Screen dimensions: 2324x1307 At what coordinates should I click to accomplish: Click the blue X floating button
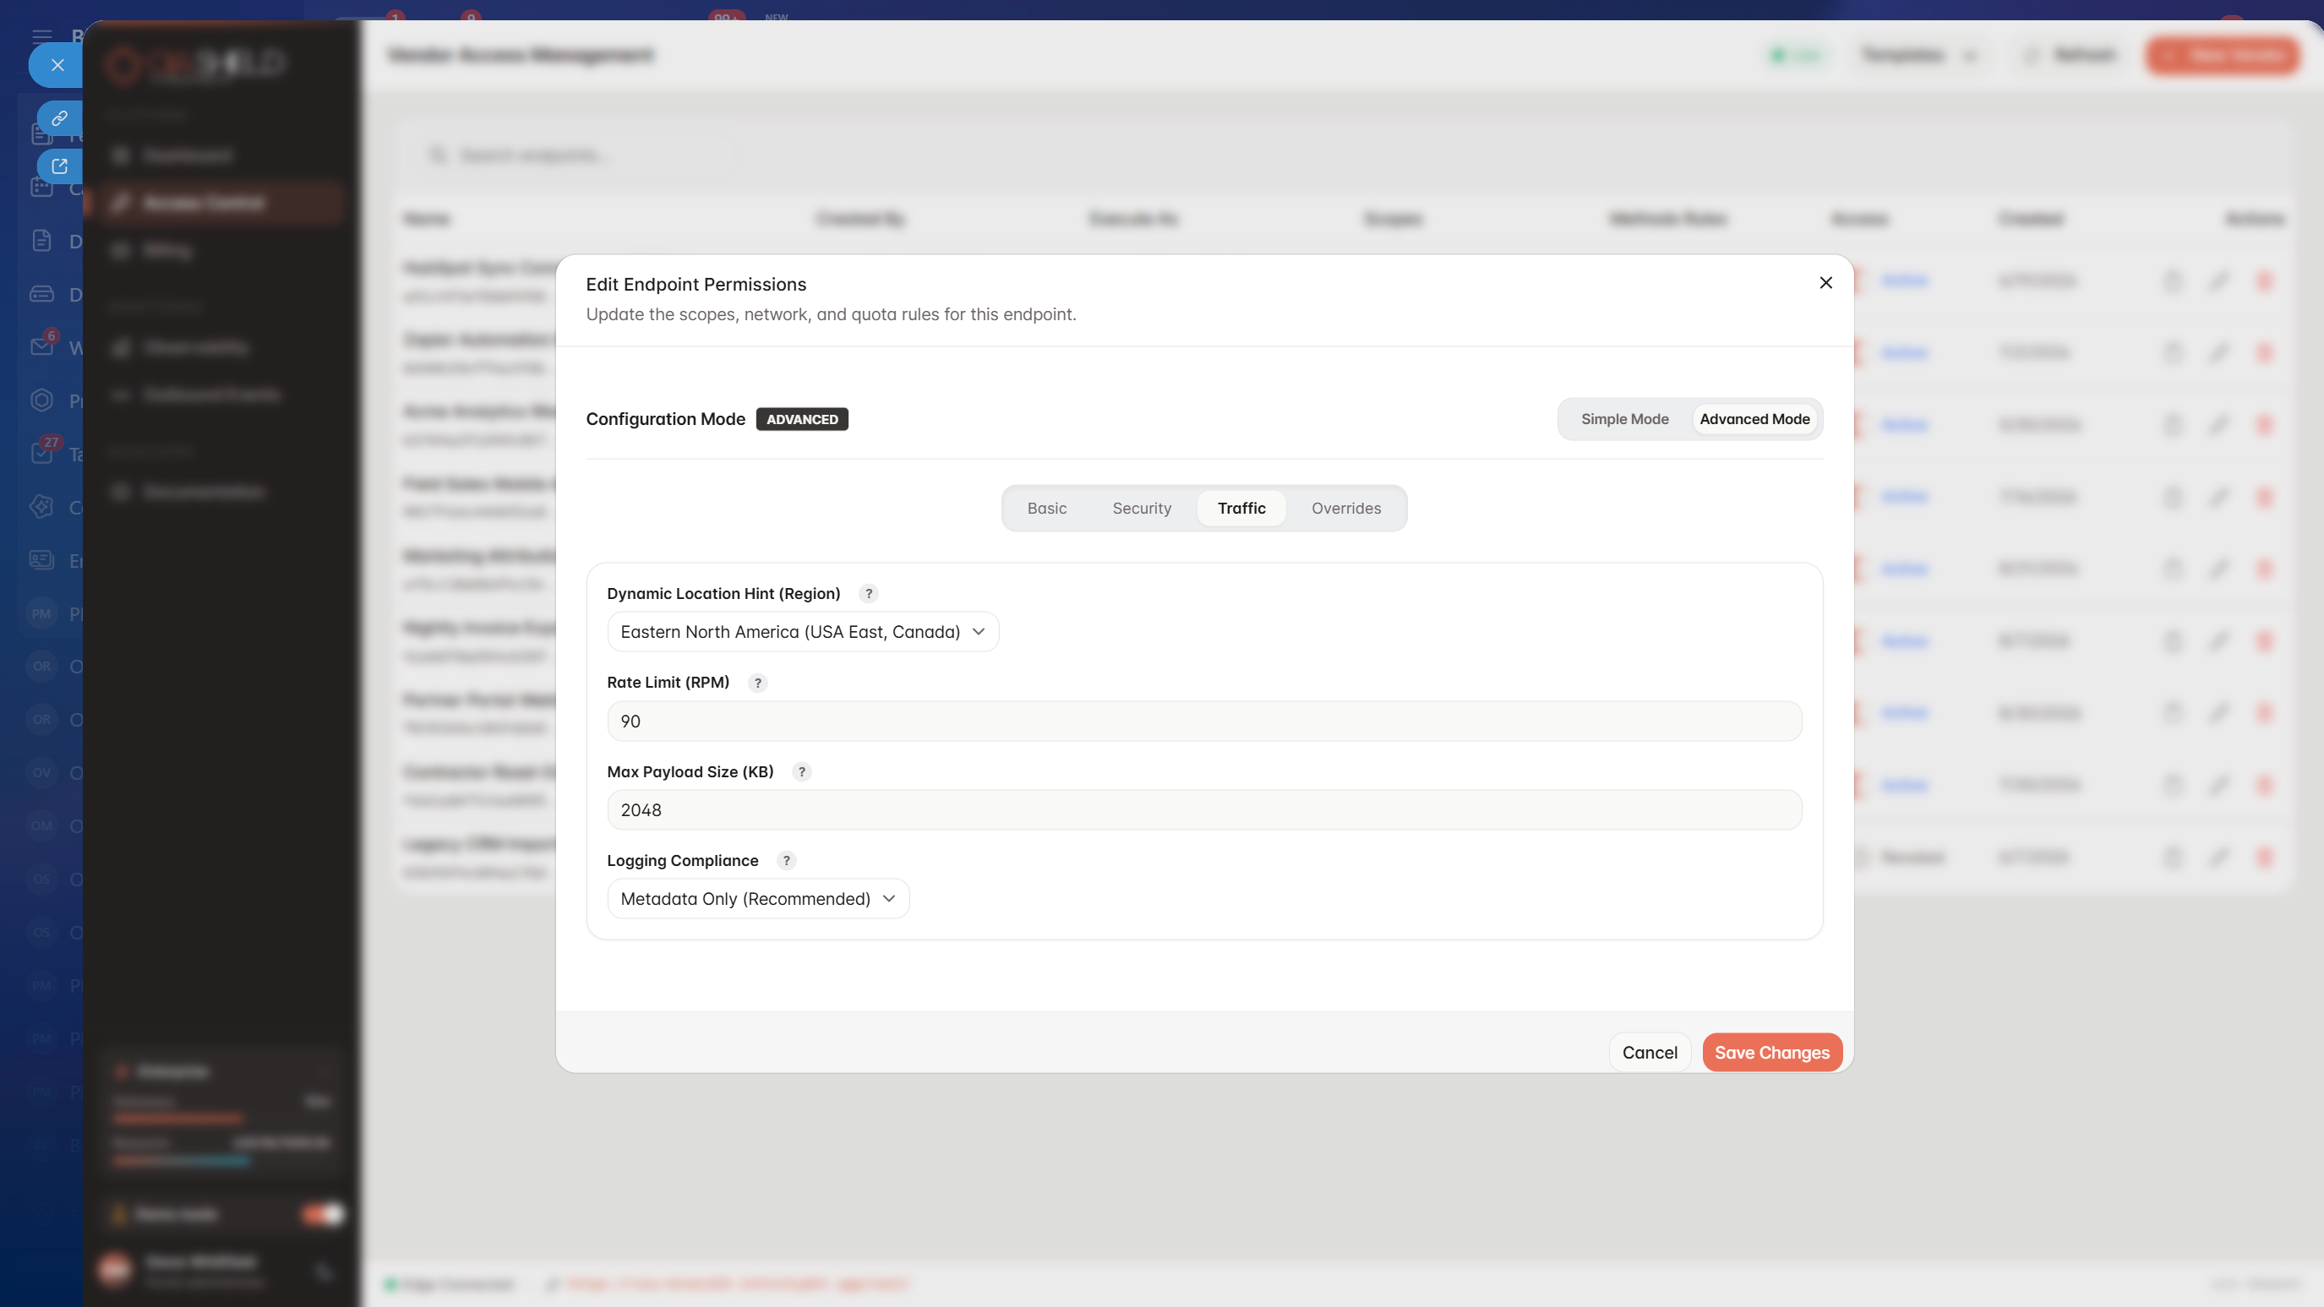pos(57,65)
